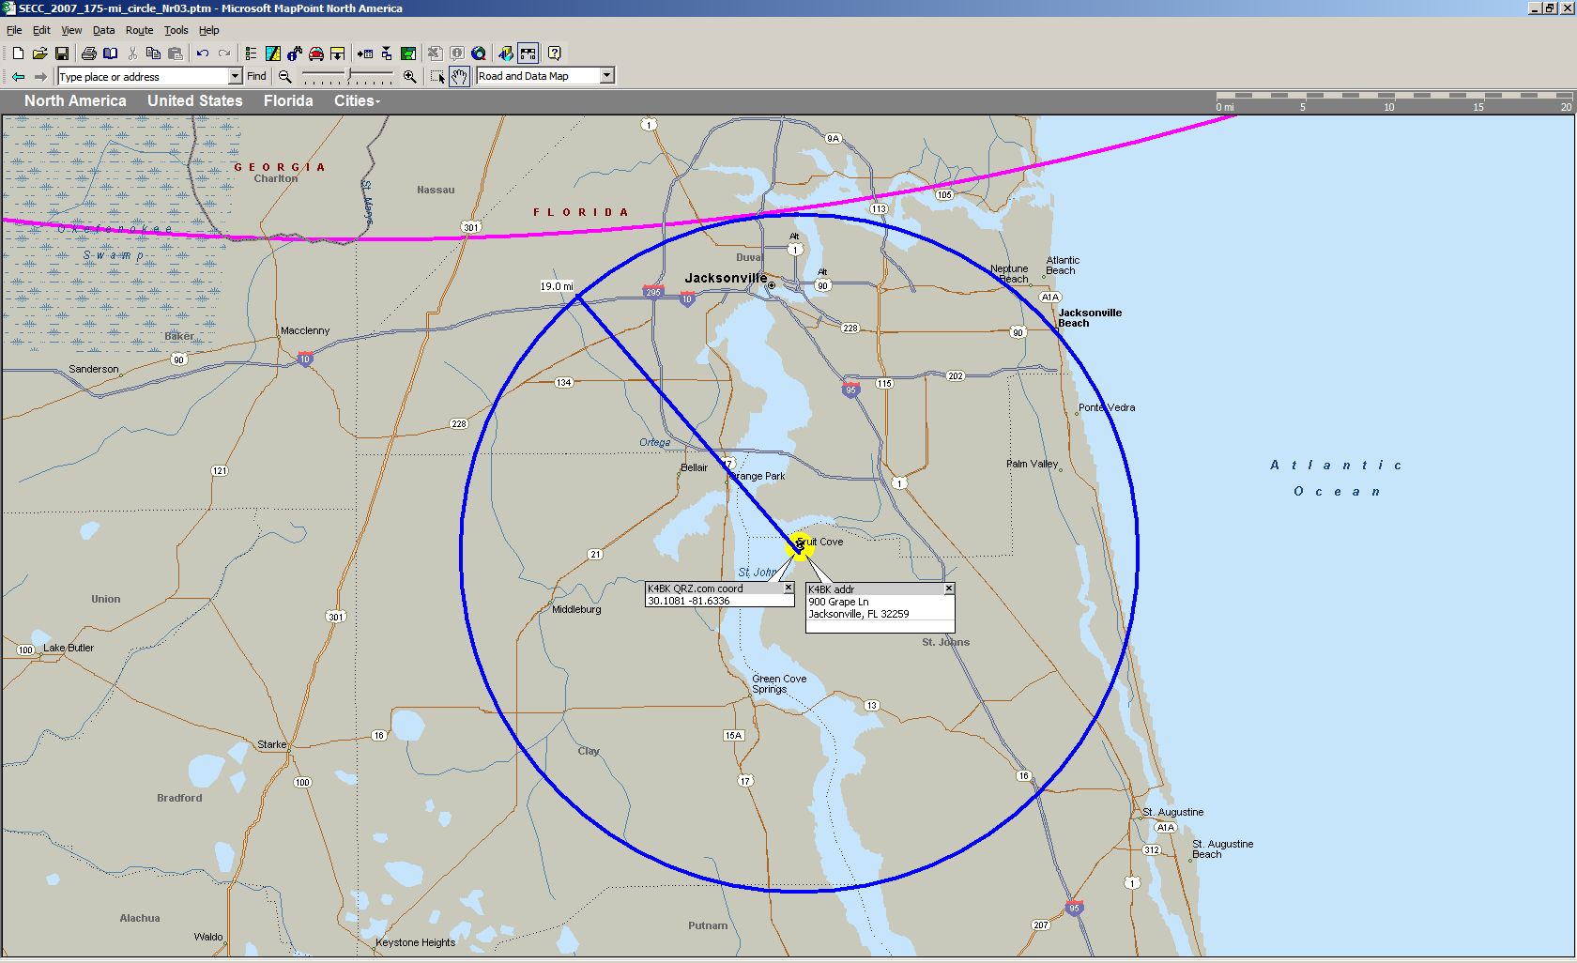This screenshot has height=963, width=1577.
Task: Open the Help question mark icon
Action: tap(554, 53)
